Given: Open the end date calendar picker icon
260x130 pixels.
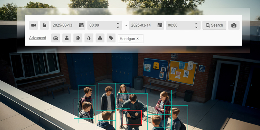Looking at the screenshot, I should pyautogui.click(x=160, y=25).
